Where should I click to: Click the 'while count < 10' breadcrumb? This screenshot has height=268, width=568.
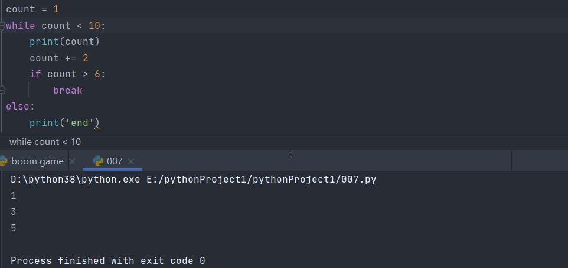coord(45,141)
